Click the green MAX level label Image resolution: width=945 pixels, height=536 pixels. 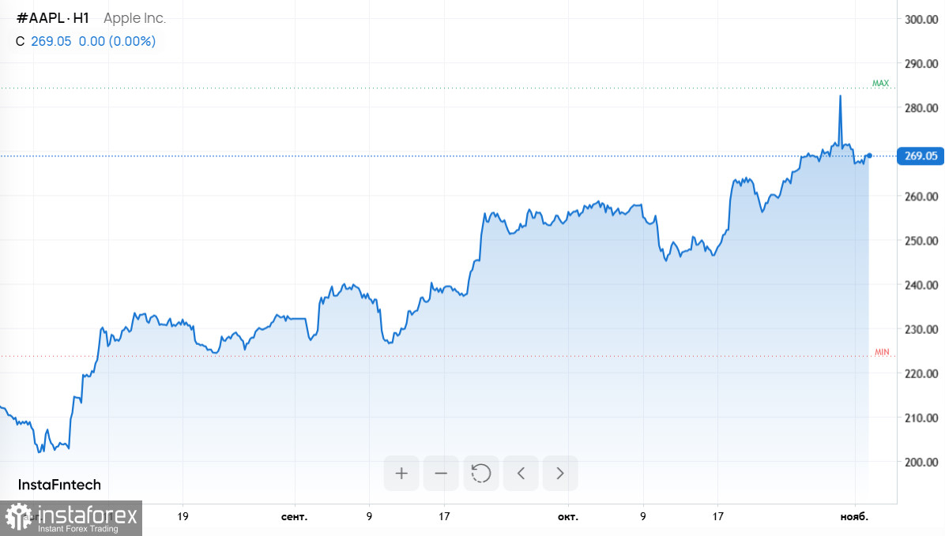(880, 83)
